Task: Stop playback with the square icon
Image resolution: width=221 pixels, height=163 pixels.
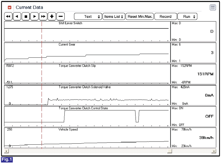Action: coord(26,16)
